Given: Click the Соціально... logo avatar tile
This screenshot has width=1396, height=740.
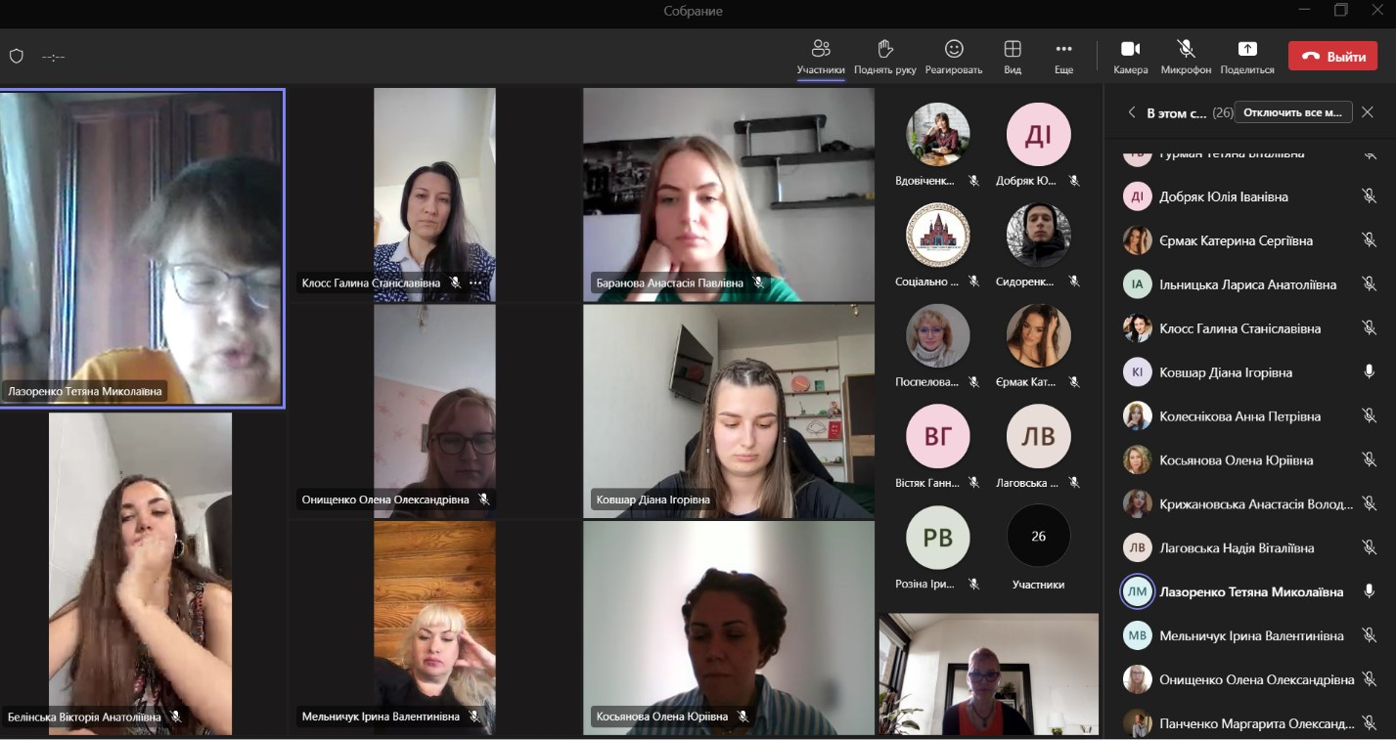Looking at the screenshot, I should [938, 235].
